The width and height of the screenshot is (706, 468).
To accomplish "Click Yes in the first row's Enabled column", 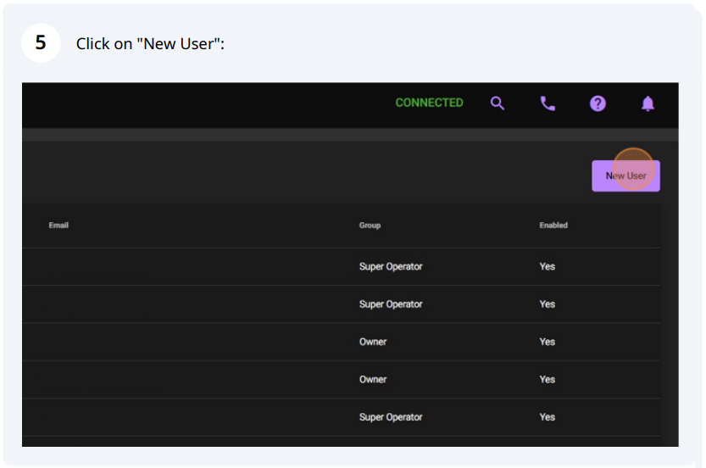I will click(x=547, y=267).
